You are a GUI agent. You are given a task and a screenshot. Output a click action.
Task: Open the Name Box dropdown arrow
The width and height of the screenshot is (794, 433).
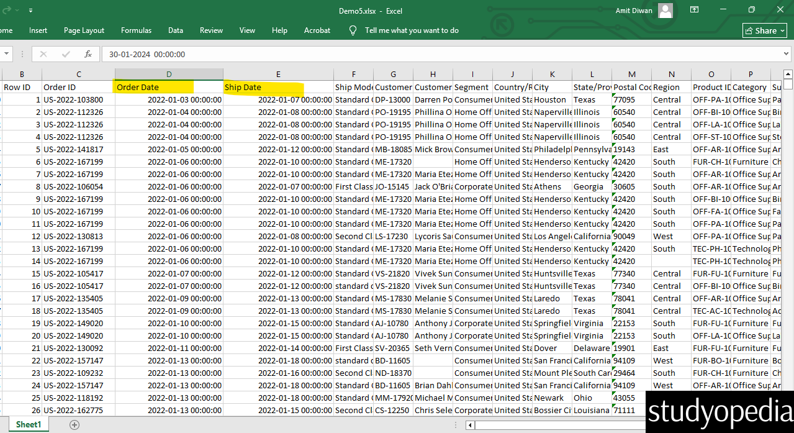click(x=6, y=54)
